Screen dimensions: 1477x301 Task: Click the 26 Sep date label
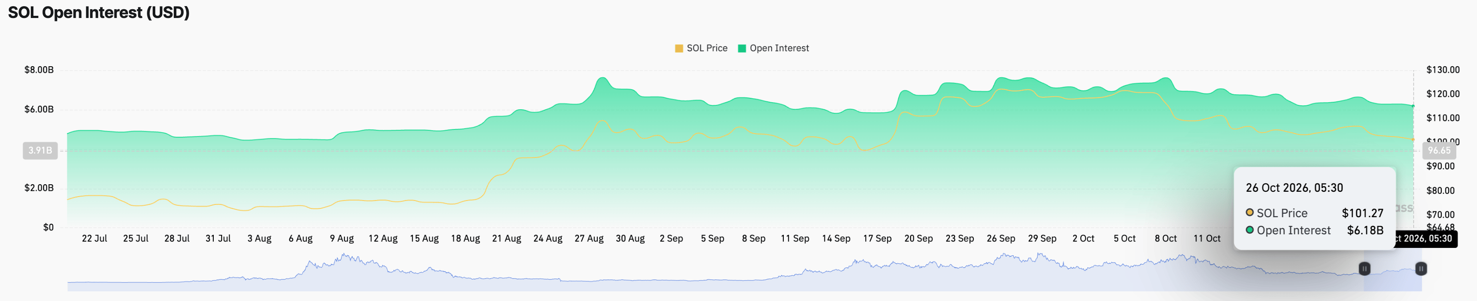1001,239
